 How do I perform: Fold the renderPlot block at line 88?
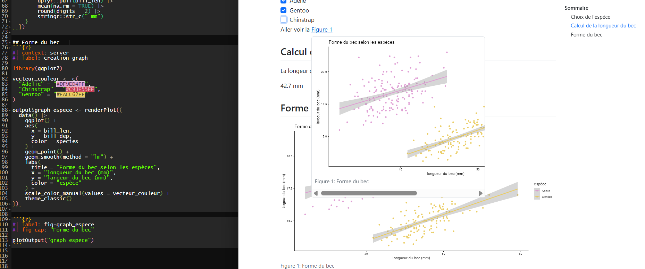click(10, 110)
